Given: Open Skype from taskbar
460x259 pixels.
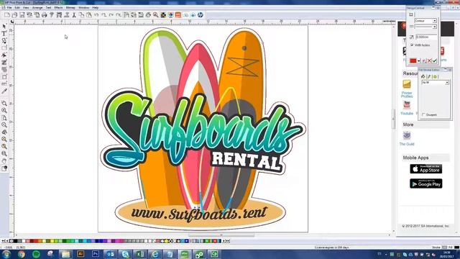Looking at the screenshot, I should tap(125, 254).
